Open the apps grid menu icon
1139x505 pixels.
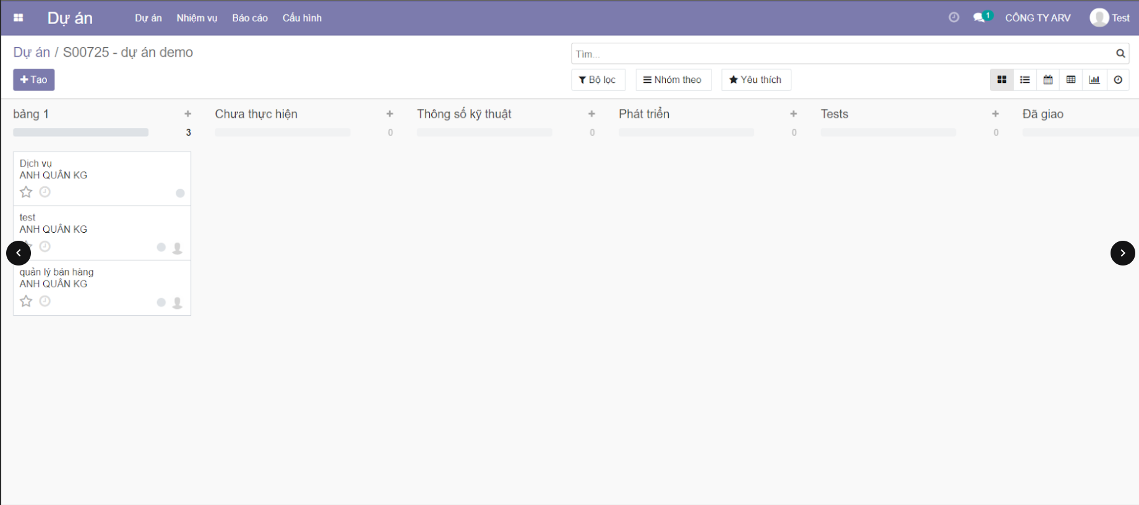pyautogui.click(x=19, y=18)
